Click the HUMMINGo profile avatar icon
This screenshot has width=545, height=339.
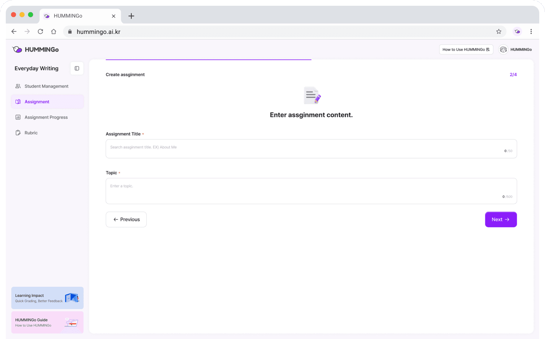[503, 49]
